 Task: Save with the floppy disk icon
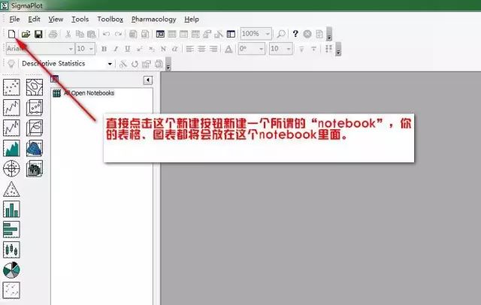38,34
